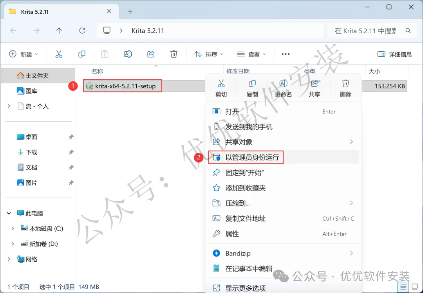Close the Krita 5.2.11 tab
Screen dimensions: 423x293
point(109,12)
